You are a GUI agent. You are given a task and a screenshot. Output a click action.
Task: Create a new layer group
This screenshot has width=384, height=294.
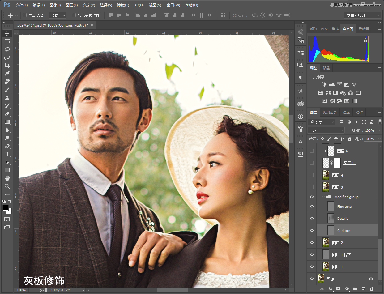tap(355, 288)
